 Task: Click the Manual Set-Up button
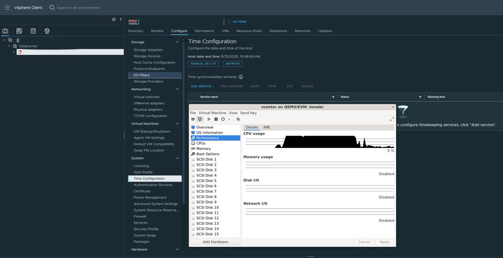pos(203,64)
